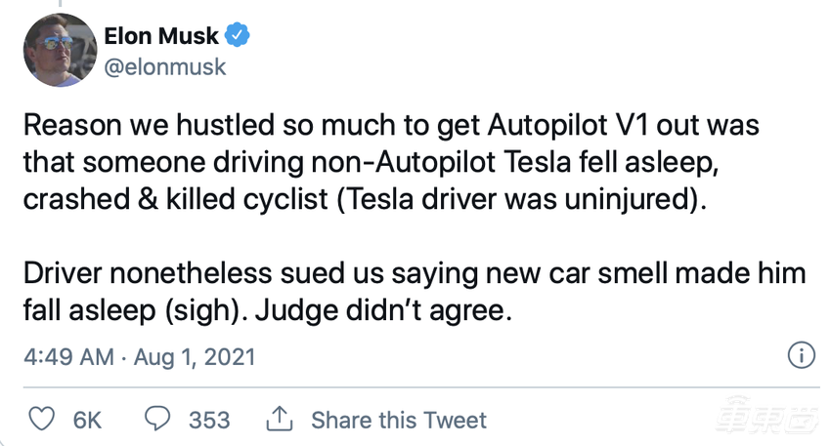The image size is (831, 446).
Task: Open the Twitter info circle icon
Action: [x=802, y=355]
